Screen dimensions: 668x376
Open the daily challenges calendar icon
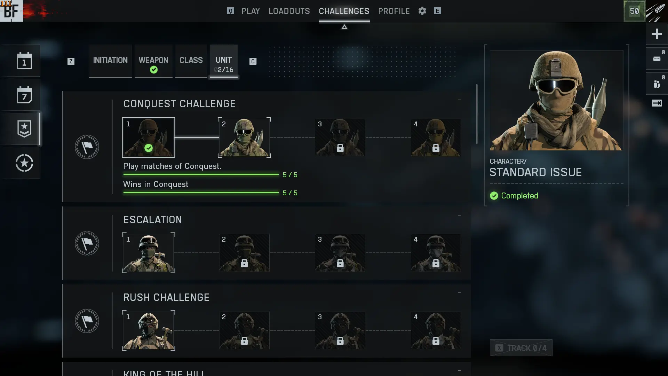coord(24,61)
